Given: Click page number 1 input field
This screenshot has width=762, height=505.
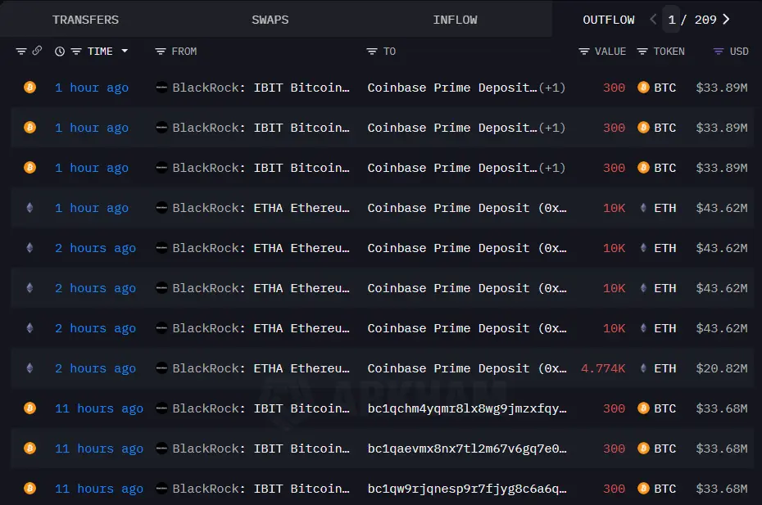Looking at the screenshot, I should [x=672, y=20].
